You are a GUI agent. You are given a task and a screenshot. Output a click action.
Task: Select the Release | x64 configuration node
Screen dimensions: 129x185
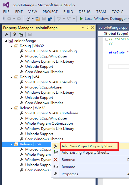30,144
